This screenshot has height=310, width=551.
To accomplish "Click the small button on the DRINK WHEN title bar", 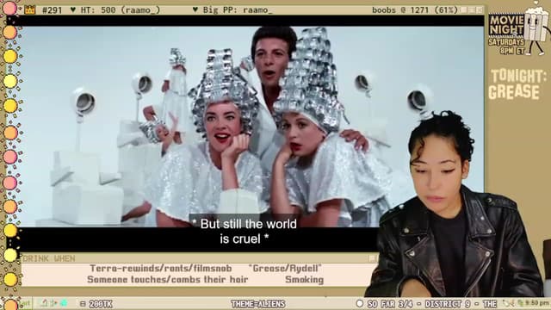I will (x=373, y=258).
